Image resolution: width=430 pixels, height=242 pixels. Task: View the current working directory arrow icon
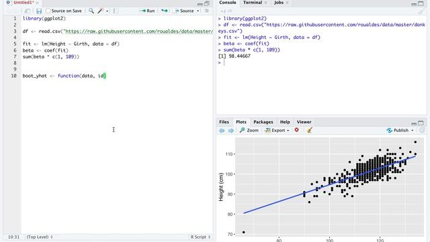[x=230, y=11]
